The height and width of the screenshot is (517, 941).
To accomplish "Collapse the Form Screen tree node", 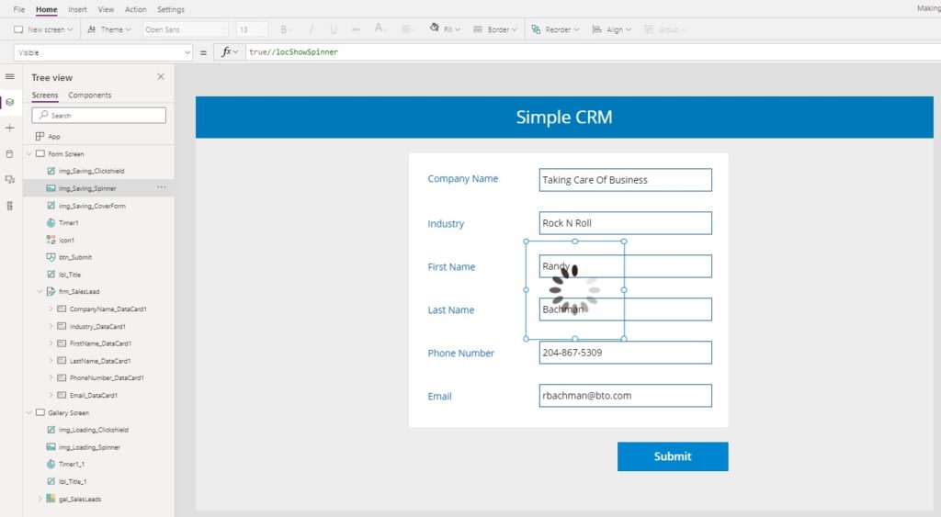I will (x=28, y=154).
